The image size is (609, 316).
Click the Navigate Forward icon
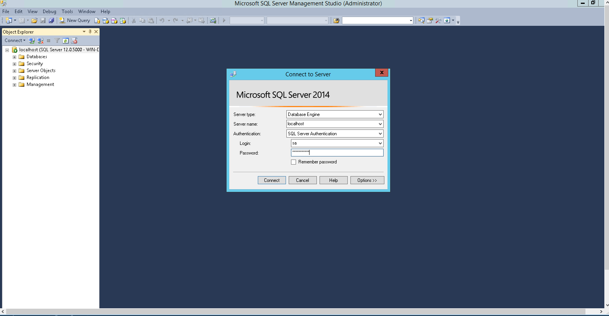tap(202, 20)
